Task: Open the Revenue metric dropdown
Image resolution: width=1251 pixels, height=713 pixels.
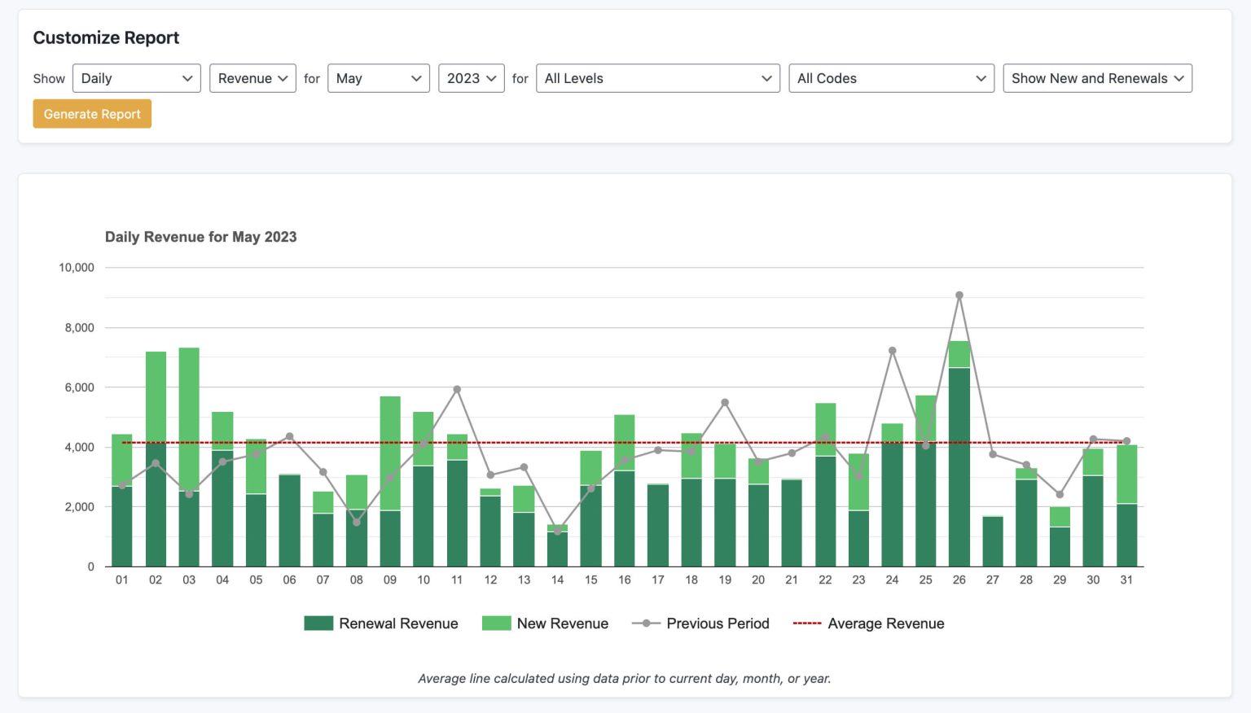Action: [252, 78]
